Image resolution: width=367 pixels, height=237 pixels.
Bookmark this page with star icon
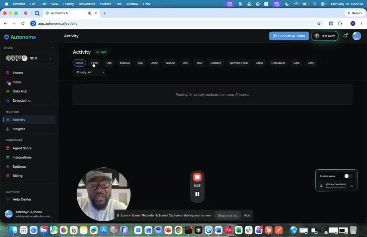click(319, 23)
